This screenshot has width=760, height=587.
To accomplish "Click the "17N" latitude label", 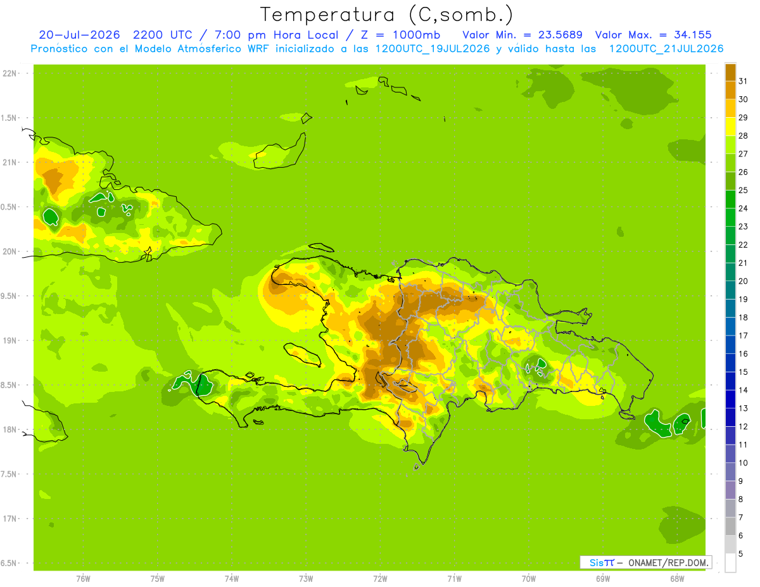I will tap(9, 519).
